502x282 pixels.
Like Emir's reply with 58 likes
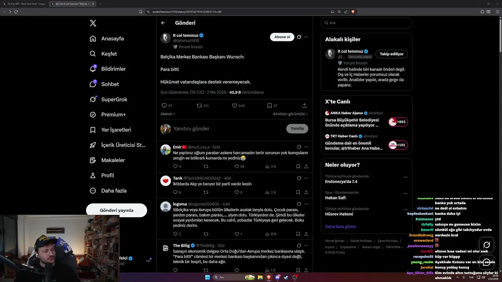[236, 166]
